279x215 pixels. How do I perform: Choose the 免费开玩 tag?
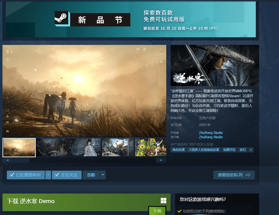pos(229,150)
